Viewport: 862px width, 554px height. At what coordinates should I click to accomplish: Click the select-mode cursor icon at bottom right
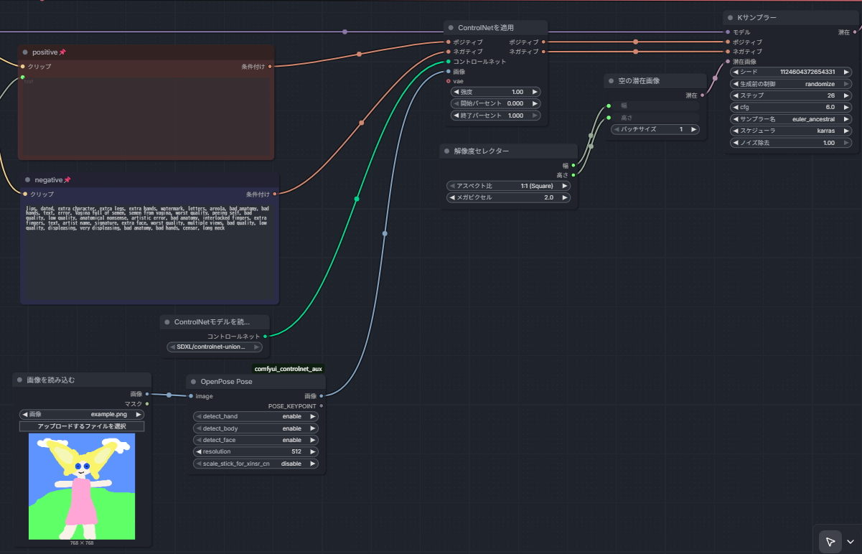pyautogui.click(x=830, y=541)
